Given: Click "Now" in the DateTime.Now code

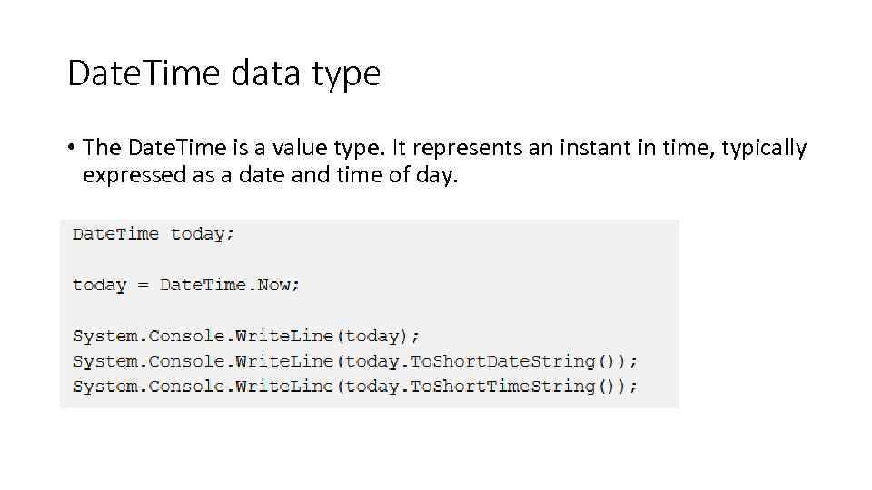Looking at the screenshot, I should pyautogui.click(x=274, y=285).
